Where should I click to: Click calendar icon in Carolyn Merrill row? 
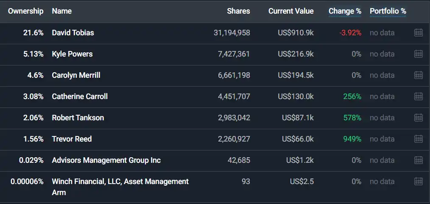pos(418,75)
